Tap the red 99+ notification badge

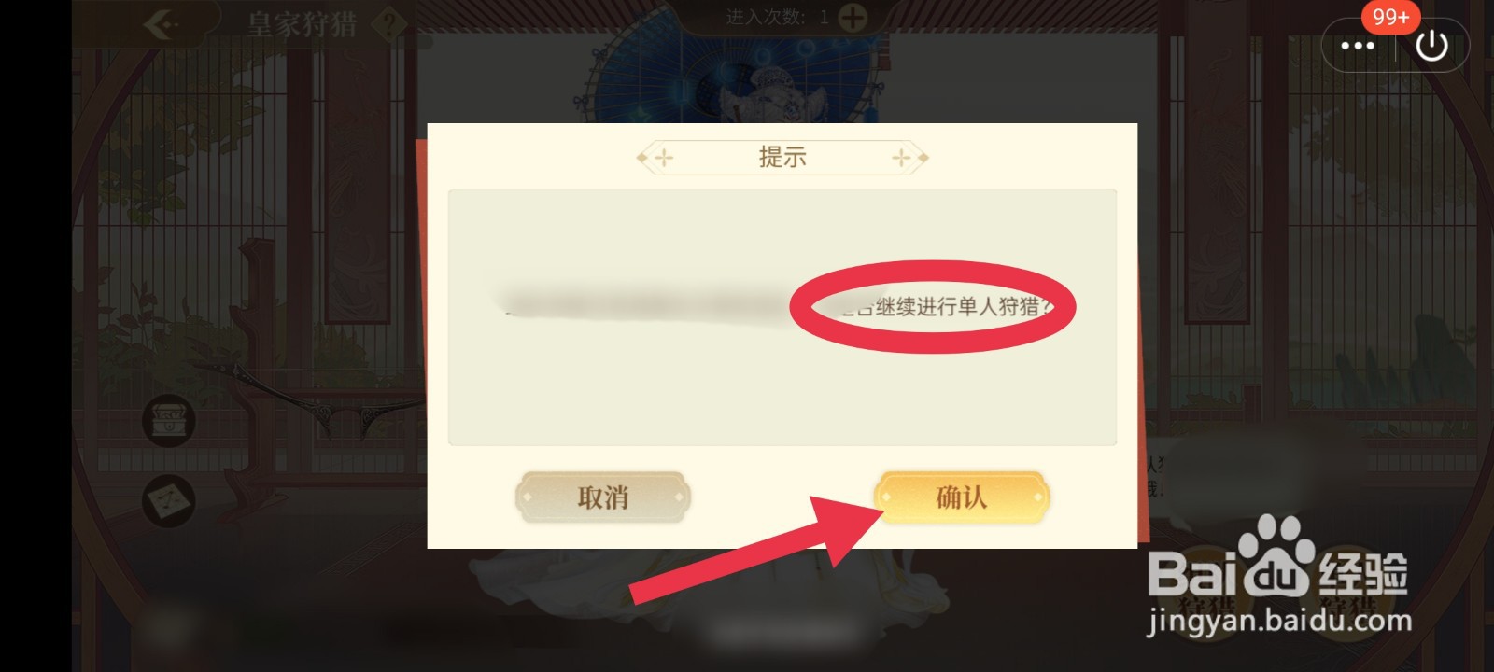point(1390,17)
